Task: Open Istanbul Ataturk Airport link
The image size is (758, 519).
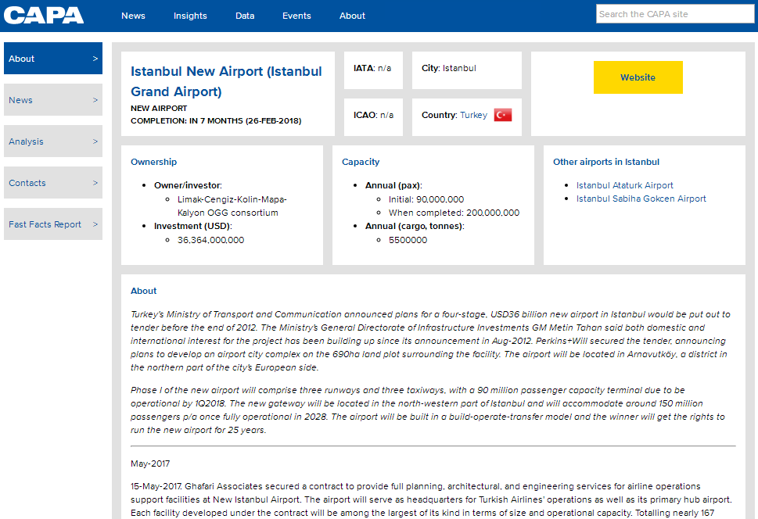Action: (624, 185)
